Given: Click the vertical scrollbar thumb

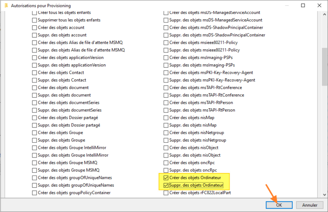Looking at the screenshot, I should [x=324, y=67].
